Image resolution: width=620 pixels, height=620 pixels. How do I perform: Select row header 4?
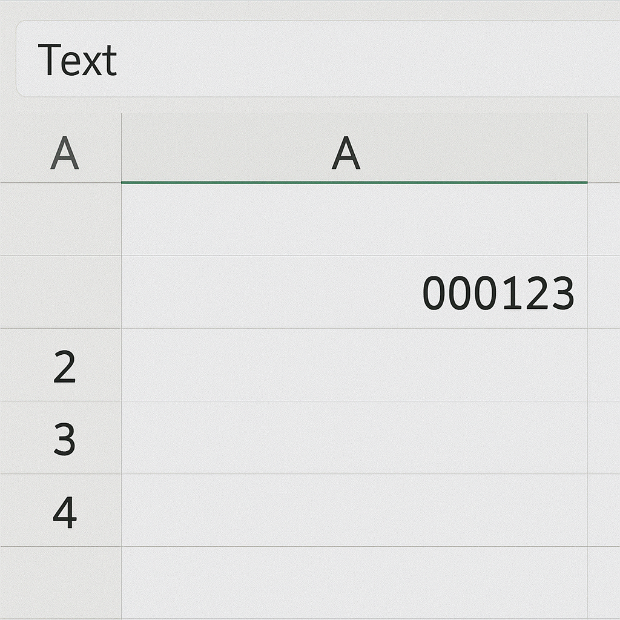(x=63, y=510)
